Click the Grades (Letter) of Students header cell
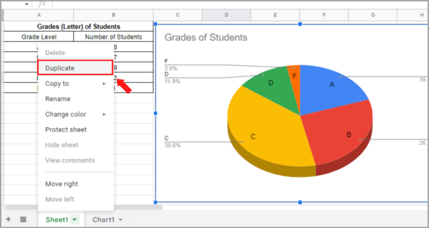 pos(78,26)
